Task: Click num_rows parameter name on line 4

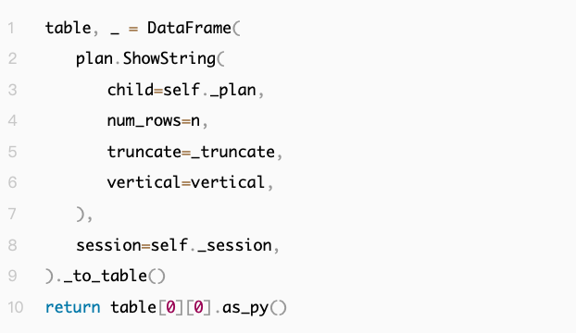Action: click(x=144, y=121)
